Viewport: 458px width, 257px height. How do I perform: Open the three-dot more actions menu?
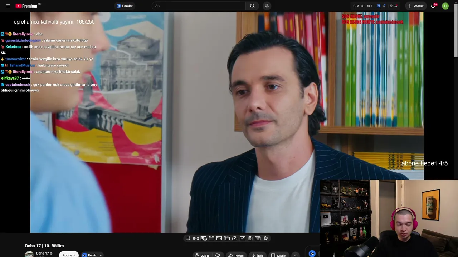296,255
